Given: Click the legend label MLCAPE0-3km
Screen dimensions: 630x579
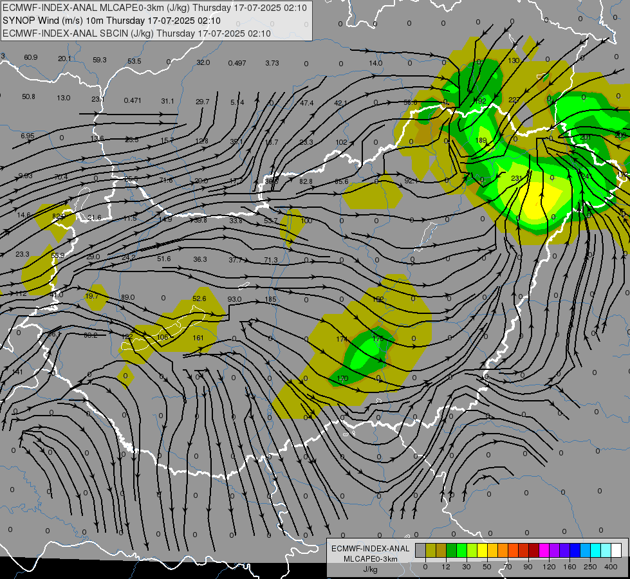Looking at the screenshot, I should click(x=371, y=558).
